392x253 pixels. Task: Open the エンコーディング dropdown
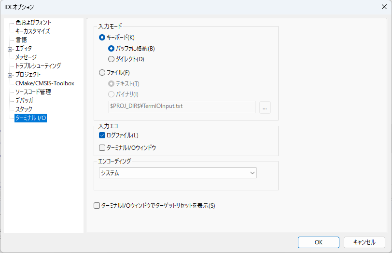pos(177,173)
